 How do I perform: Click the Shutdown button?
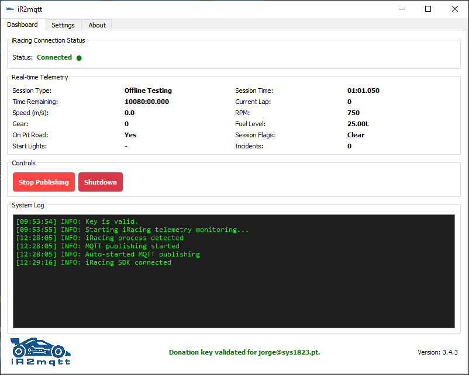[x=101, y=182]
